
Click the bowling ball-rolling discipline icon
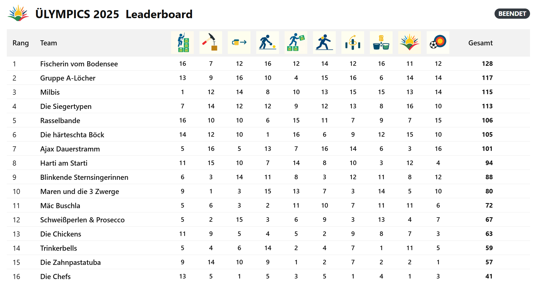pos(268,43)
